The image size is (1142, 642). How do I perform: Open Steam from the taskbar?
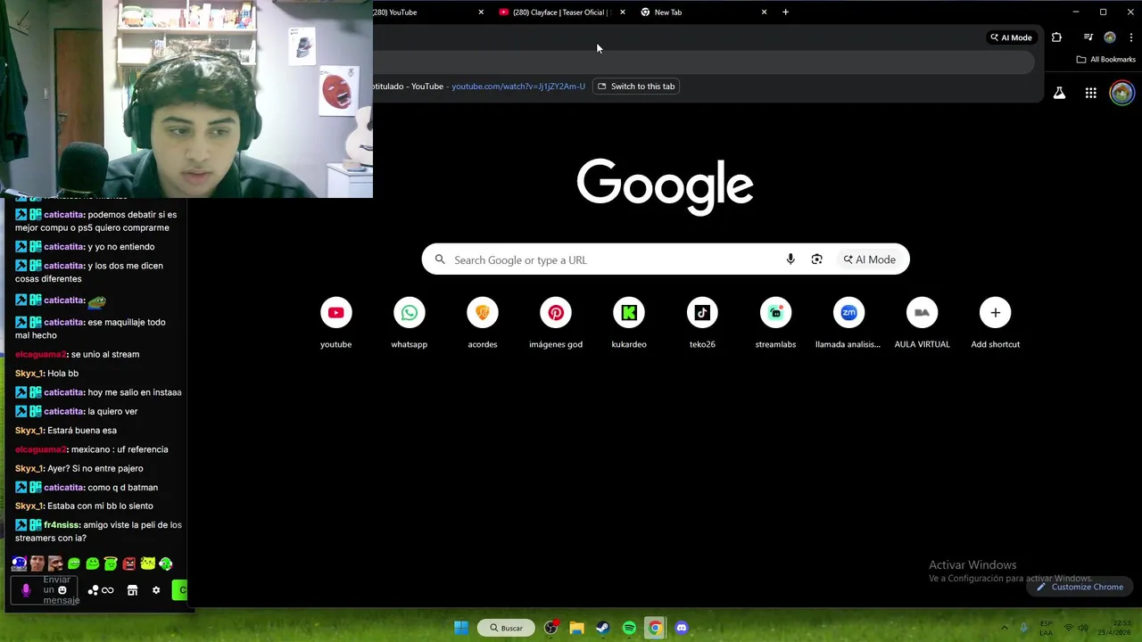603,628
